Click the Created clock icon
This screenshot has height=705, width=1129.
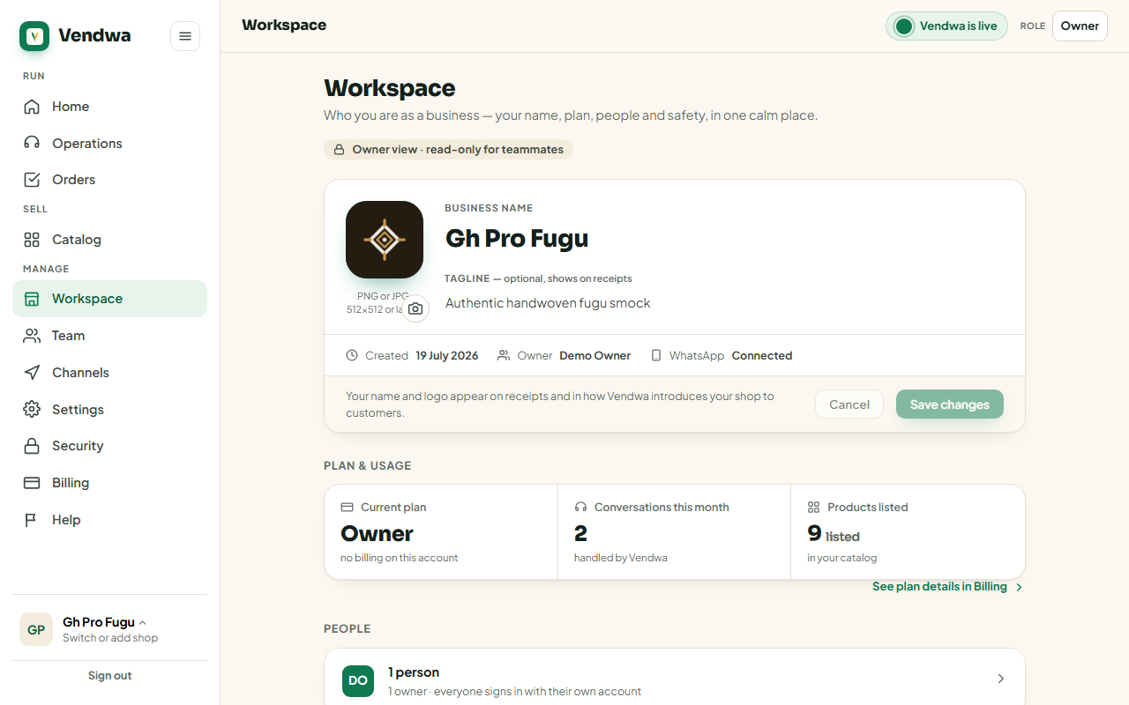pos(352,356)
